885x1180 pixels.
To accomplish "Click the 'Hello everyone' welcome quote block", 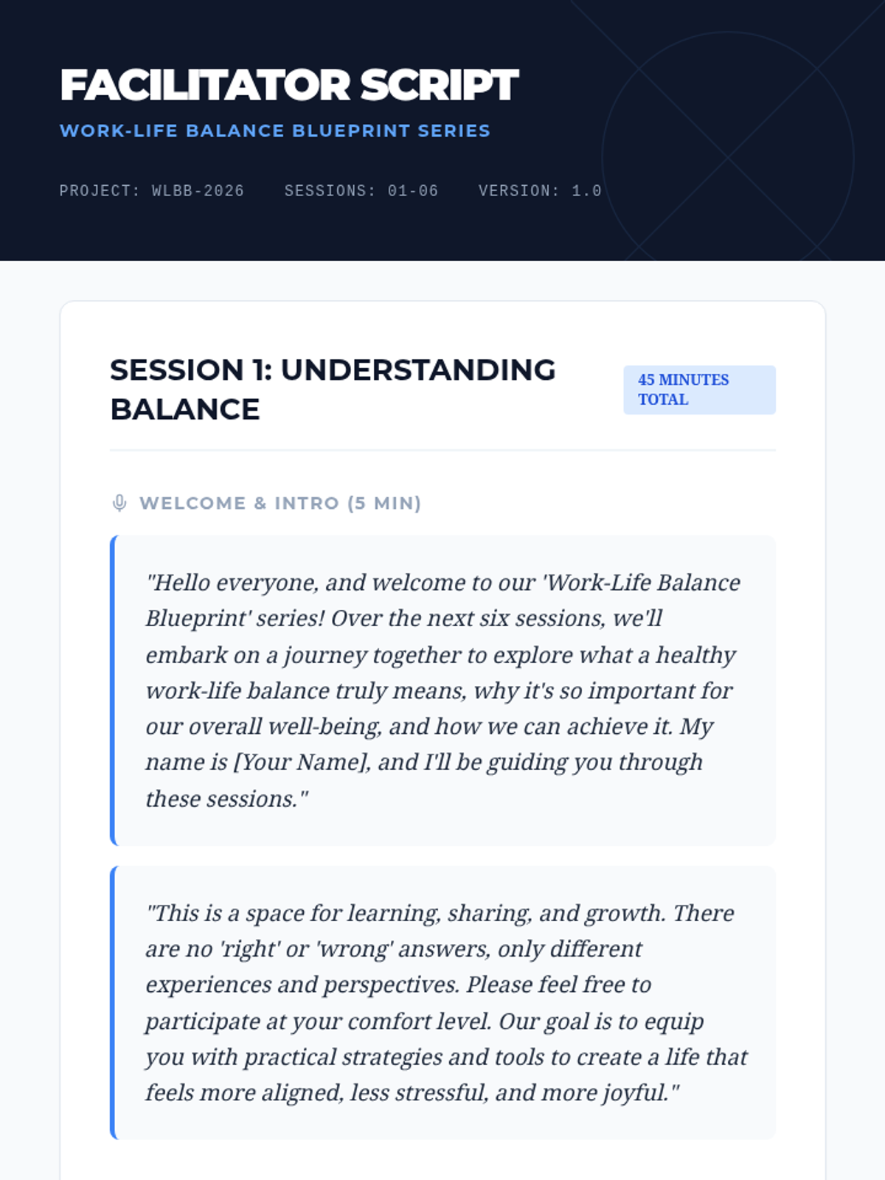I will click(x=442, y=690).
